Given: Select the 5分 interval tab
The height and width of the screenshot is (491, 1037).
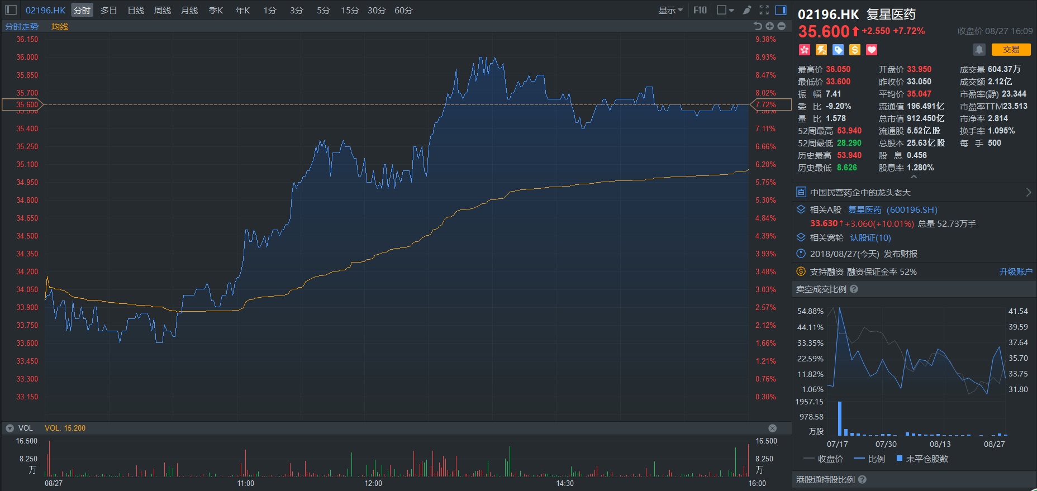Looking at the screenshot, I should point(323,10).
